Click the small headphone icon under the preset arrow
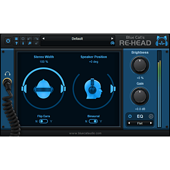170x170 pixels. coord(112,43)
